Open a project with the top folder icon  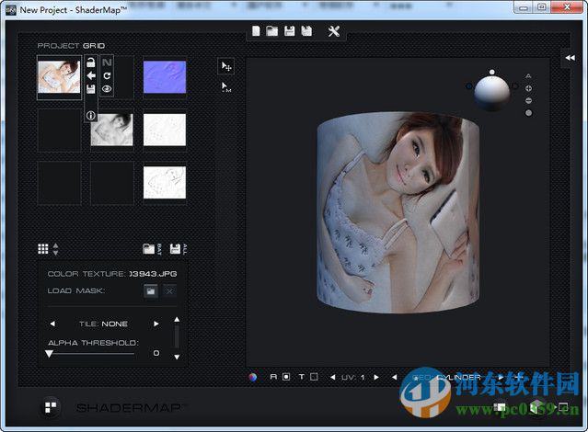[x=271, y=31]
